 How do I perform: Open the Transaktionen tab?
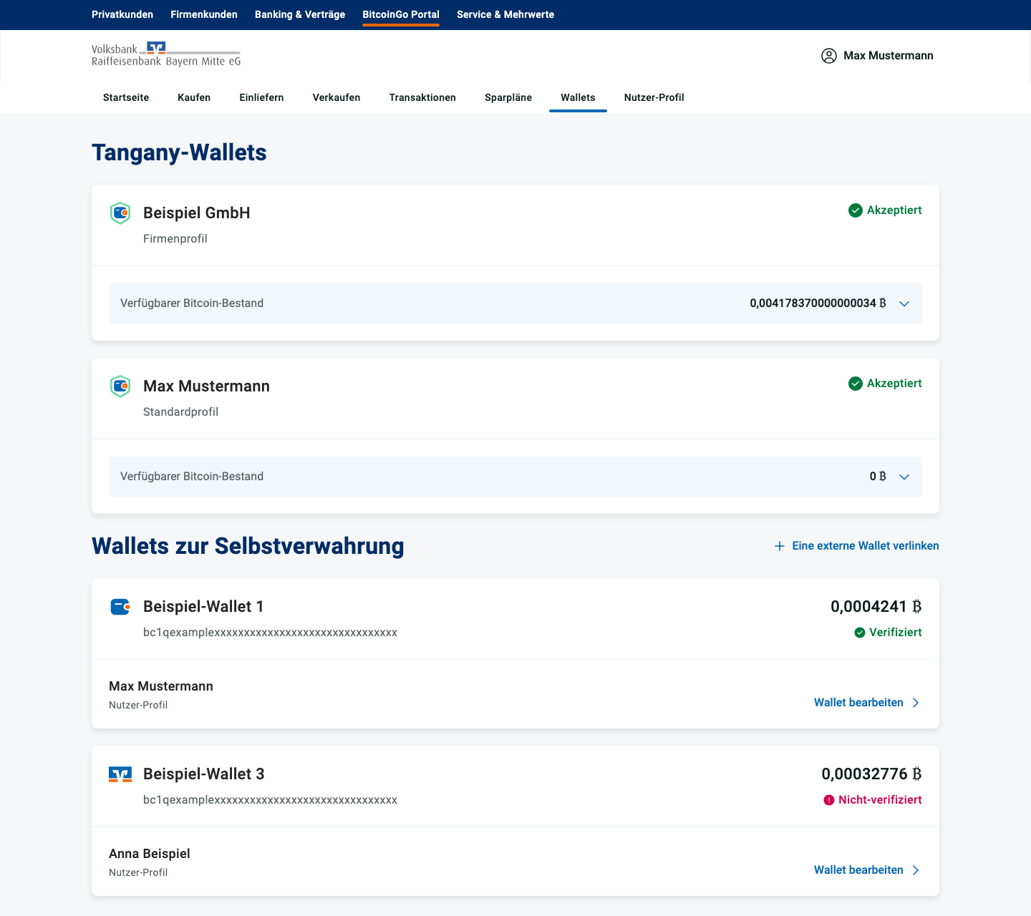point(422,97)
